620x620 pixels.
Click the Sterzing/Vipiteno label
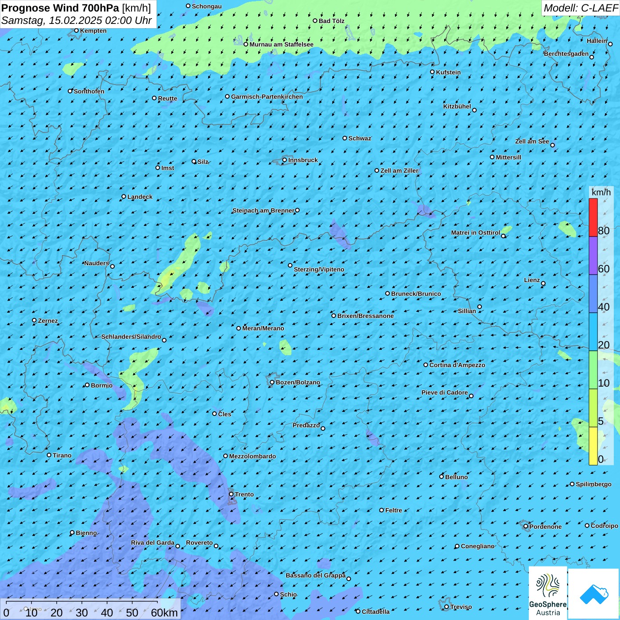click(x=319, y=269)
